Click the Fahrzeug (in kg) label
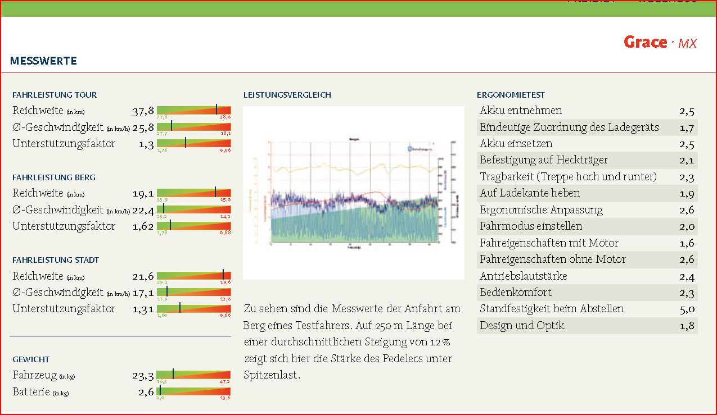717x415 pixels. click(x=44, y=376)
